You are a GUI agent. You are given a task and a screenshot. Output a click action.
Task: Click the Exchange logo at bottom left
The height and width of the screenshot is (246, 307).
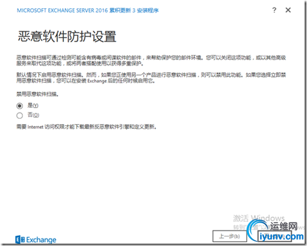(36, 240)
